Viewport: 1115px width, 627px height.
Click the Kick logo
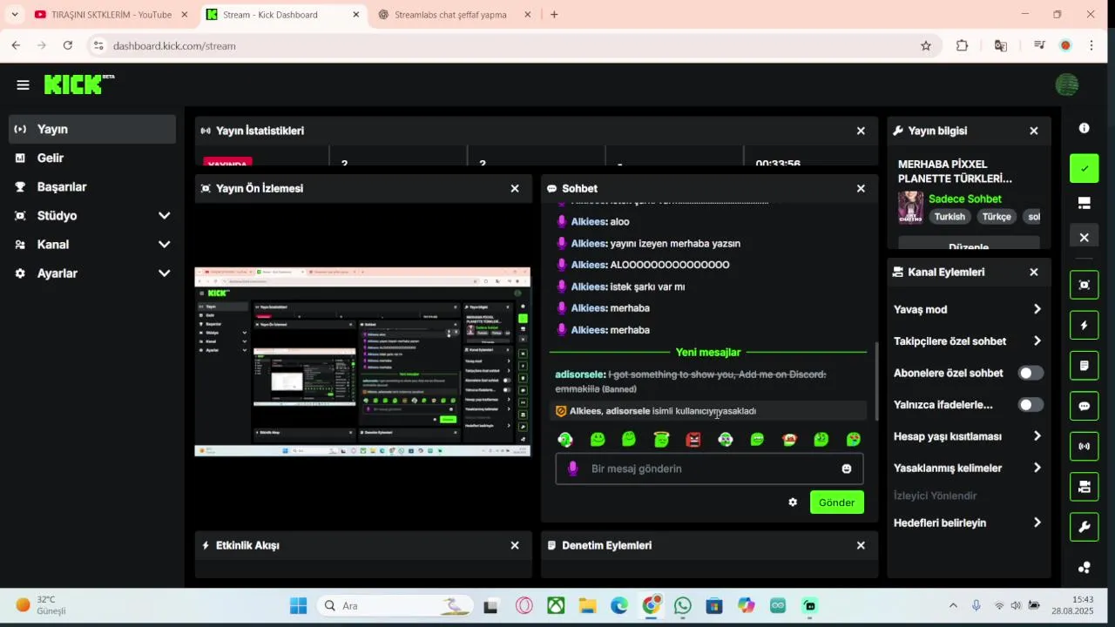(78, 84)
